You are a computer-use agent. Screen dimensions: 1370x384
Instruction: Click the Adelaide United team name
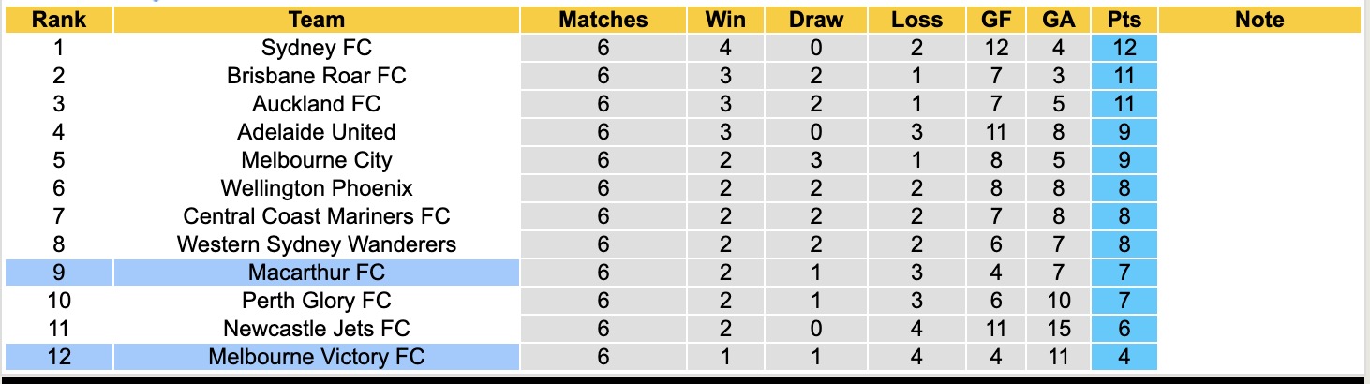click(317, 132)
